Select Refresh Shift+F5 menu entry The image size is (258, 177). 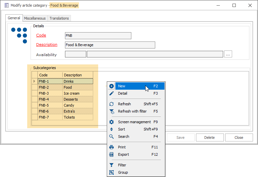click(x=136, y=104)
